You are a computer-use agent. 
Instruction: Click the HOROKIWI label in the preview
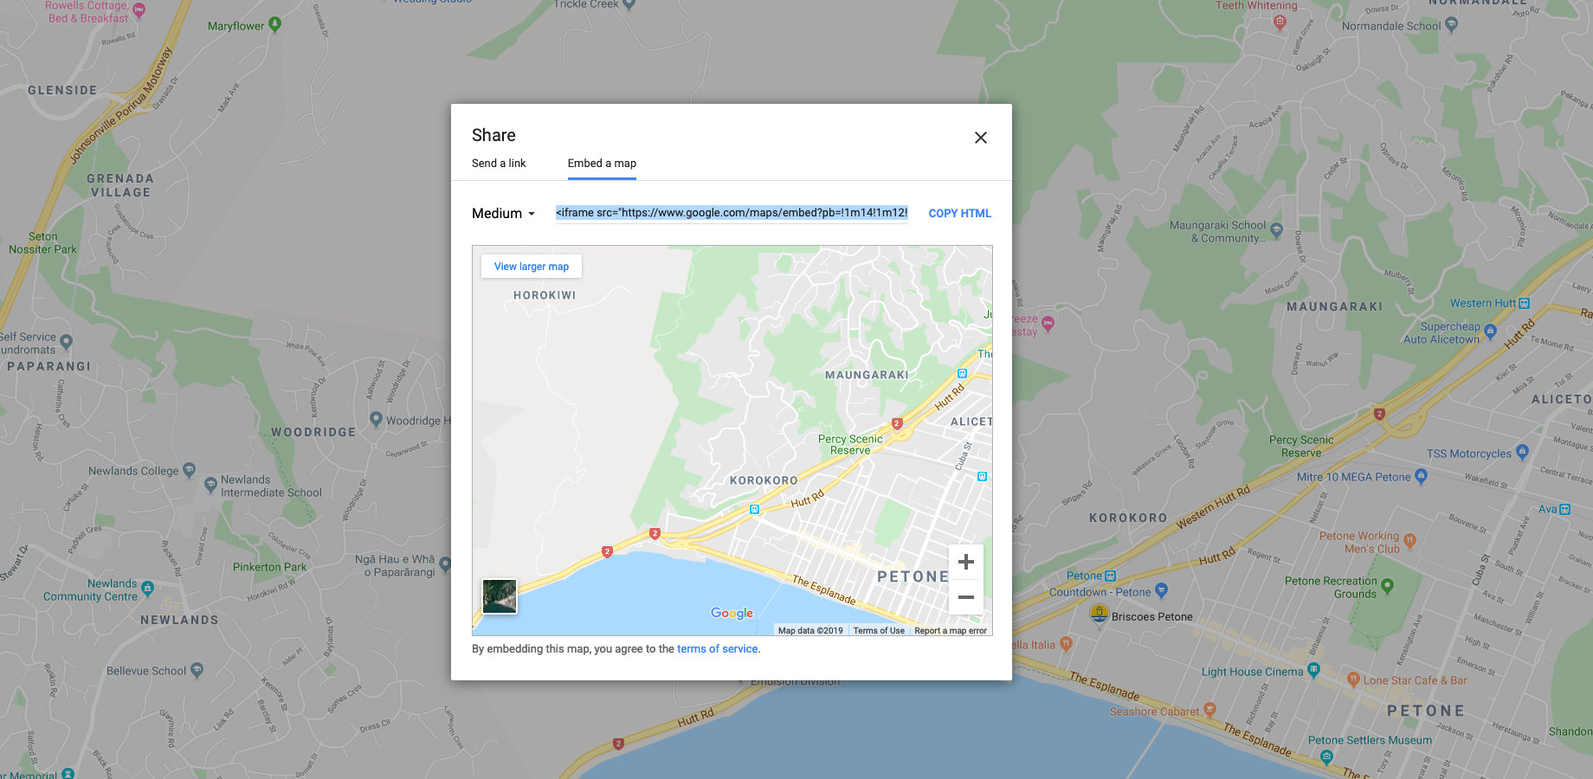(x=545, y=295)
